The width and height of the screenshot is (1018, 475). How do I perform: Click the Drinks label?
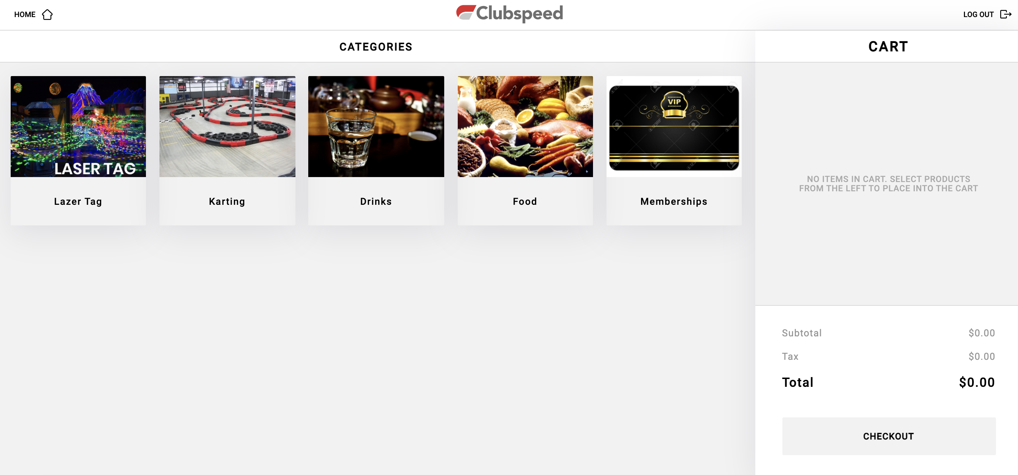[376, 201]
